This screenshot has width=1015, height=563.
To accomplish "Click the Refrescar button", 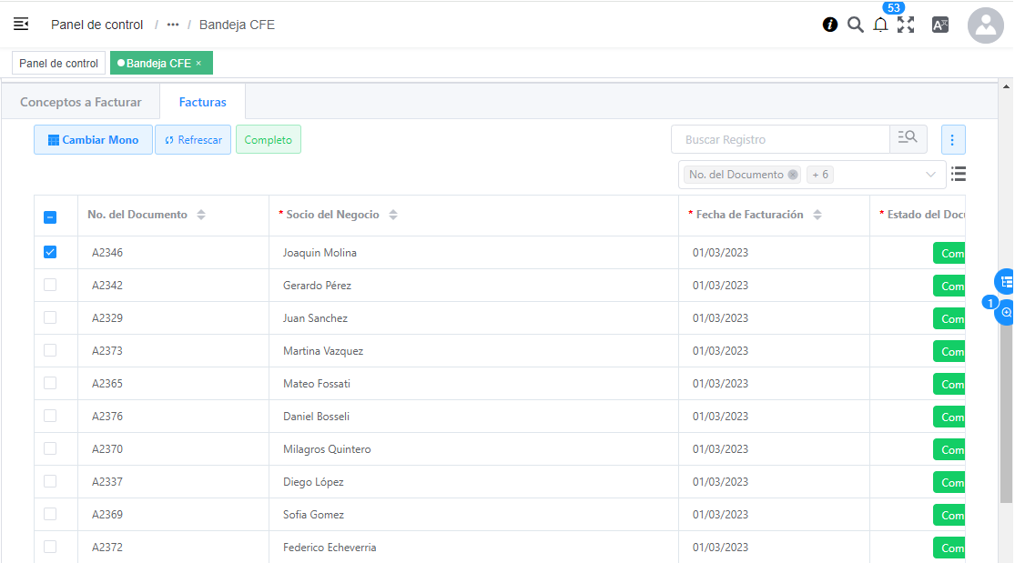I will (193, 140).
